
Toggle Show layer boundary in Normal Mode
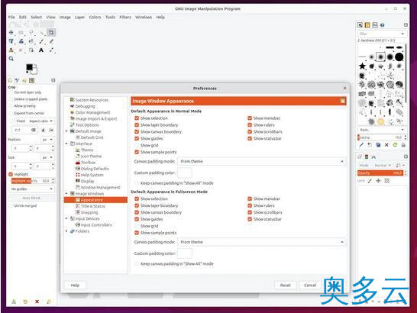click(137, 125)
